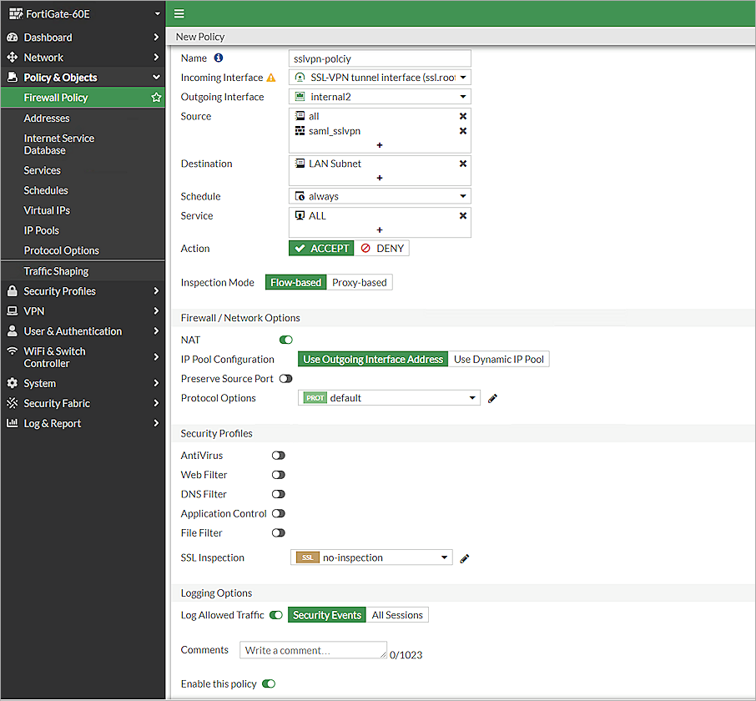
Task: Switch logging to All Sessions
Action: click(398, 614)
